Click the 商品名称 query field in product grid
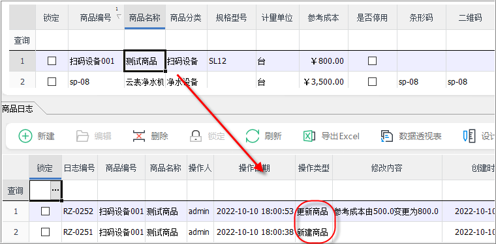Viewport: 496px width, 244px height. coord(145,40)
